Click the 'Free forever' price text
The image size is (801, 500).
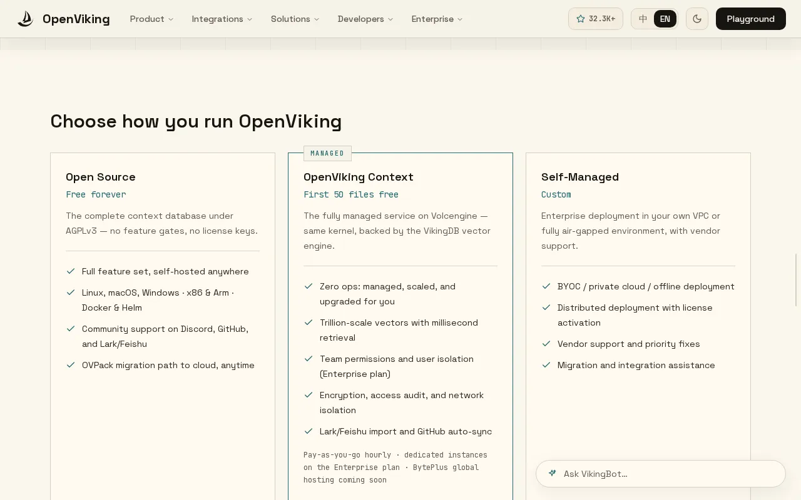click(x=96, y=194)
